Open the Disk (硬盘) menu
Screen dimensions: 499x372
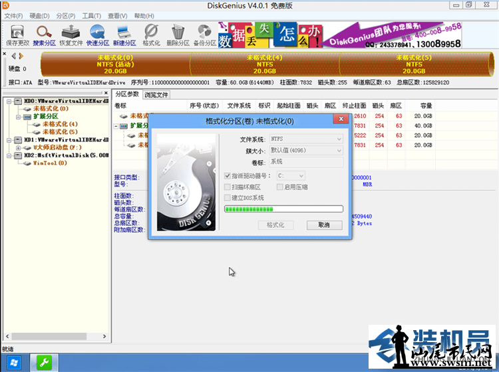tap(39, 16)
